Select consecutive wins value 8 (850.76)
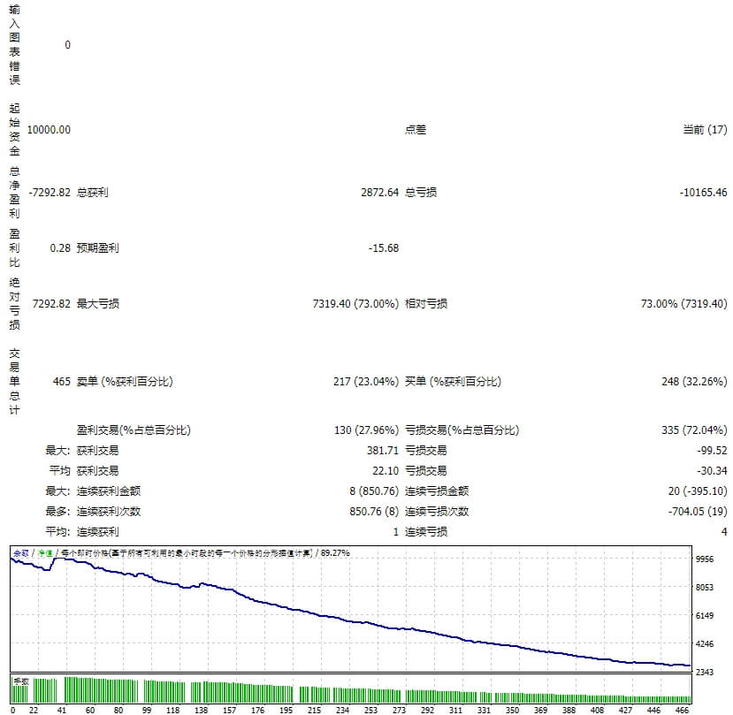Screen dimensions: 733x715 pos(374,491)
